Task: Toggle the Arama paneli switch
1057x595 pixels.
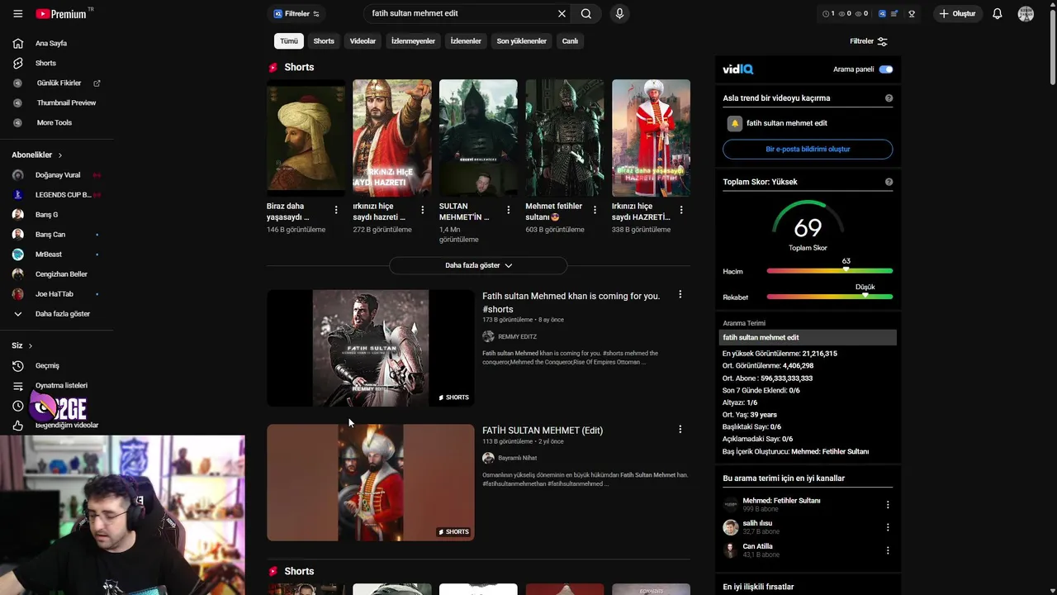Action: (886, 69)
